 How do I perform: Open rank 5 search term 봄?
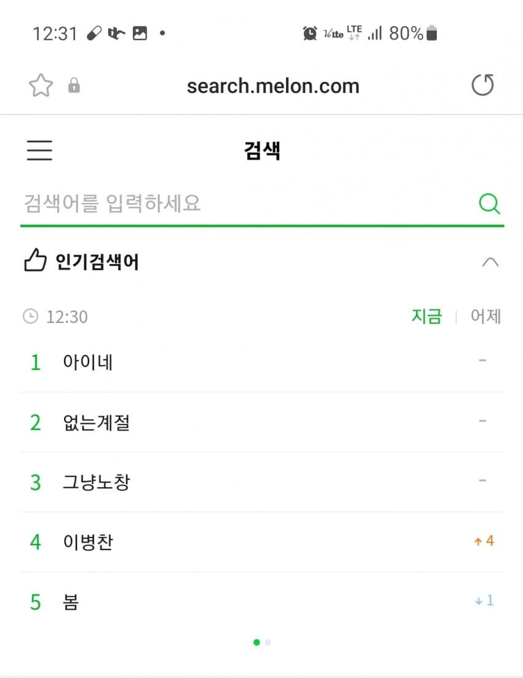71,602
